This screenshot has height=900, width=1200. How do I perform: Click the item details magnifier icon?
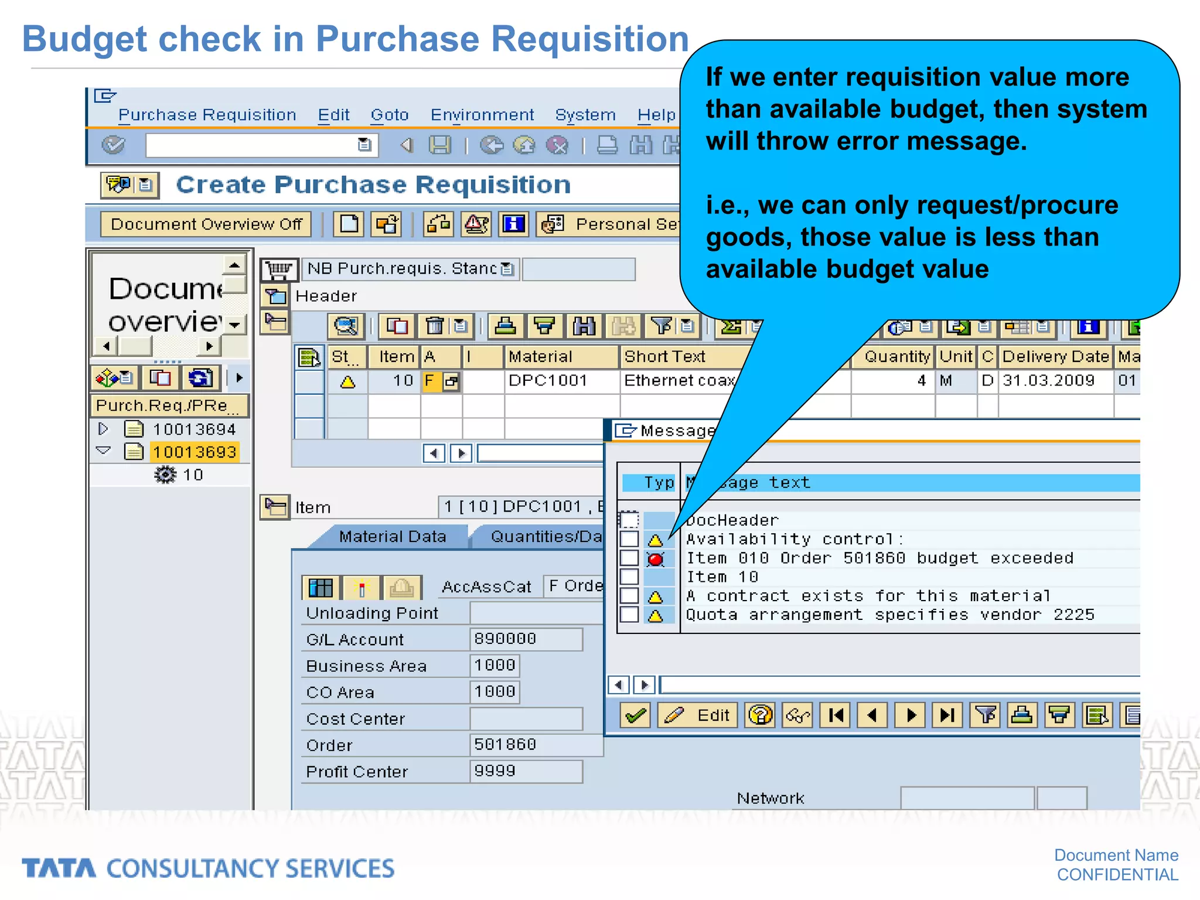point(346,326)
